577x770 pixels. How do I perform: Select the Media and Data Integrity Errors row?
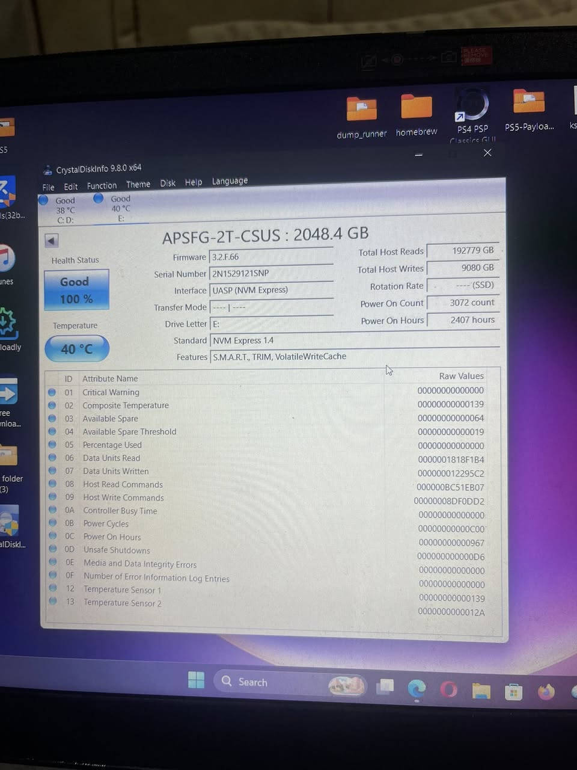coord(266,565)
